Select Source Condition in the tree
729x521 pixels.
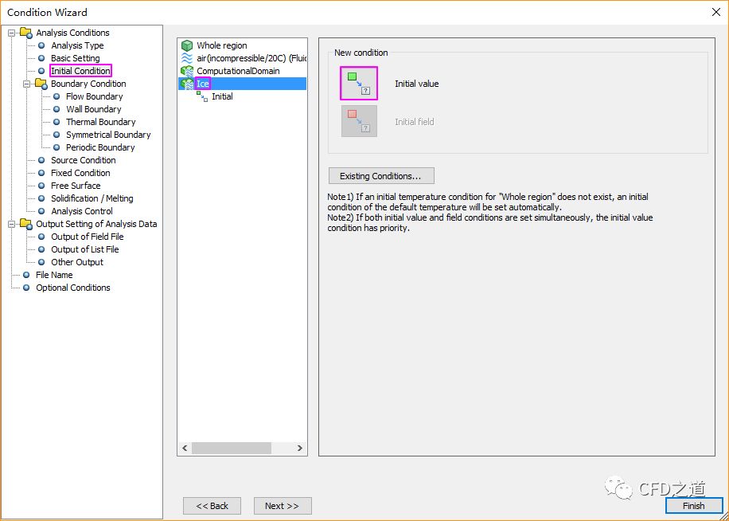click(84, 160)
